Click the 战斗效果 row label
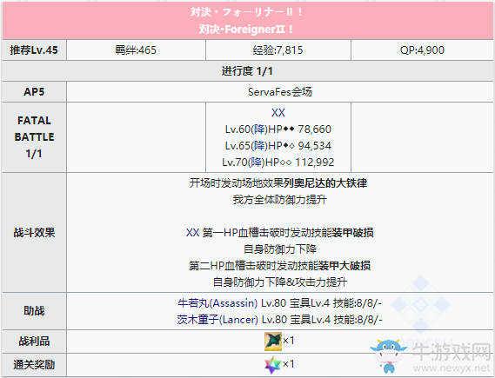 (34, 233)
